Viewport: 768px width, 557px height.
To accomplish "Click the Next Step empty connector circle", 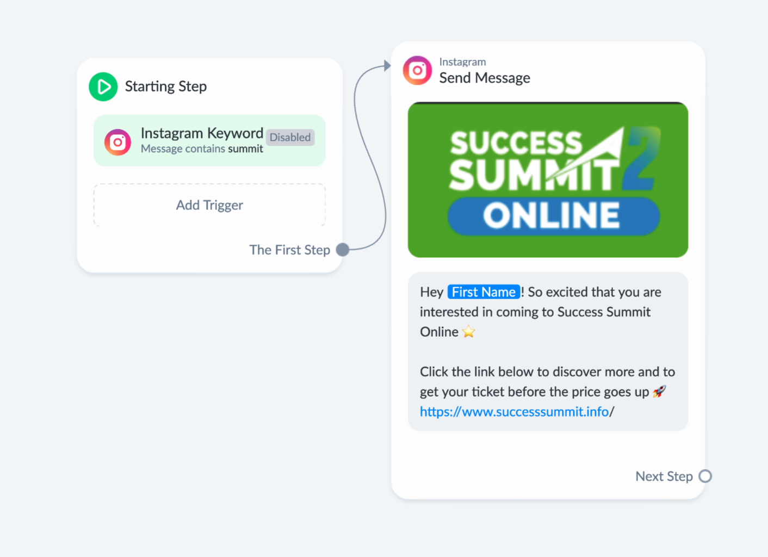I will click(705, 476).
